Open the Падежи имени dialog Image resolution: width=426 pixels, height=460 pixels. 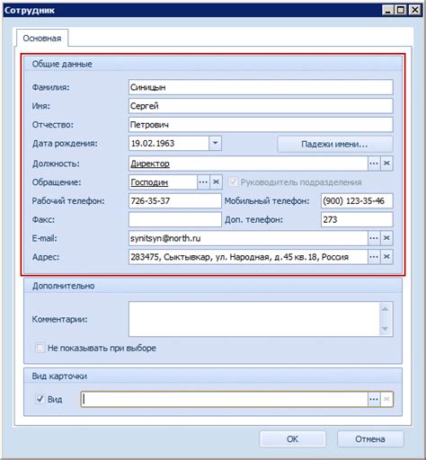335,144
